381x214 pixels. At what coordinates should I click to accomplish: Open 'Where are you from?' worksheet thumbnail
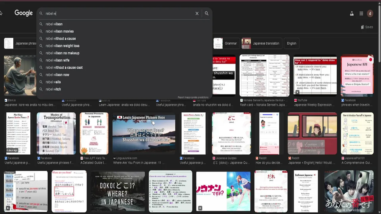click(x=69, y=191)
